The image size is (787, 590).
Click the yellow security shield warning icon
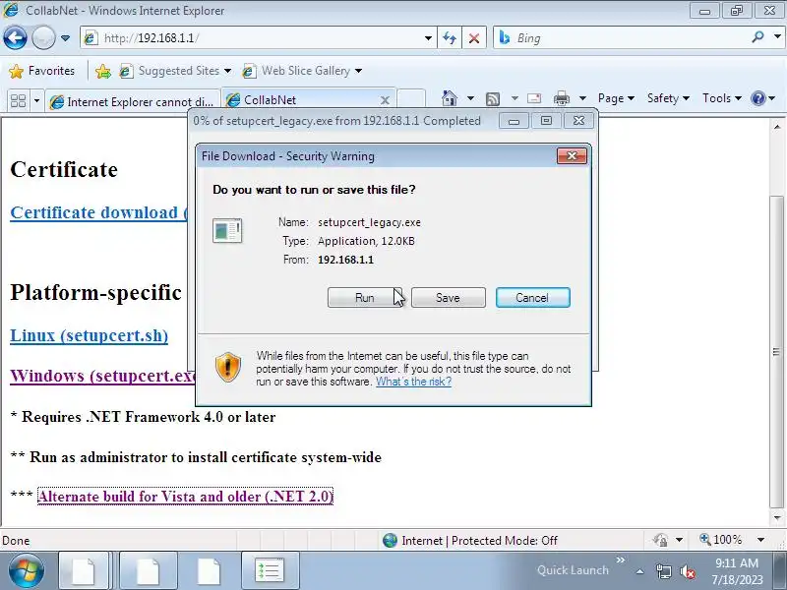click(228, 367)
